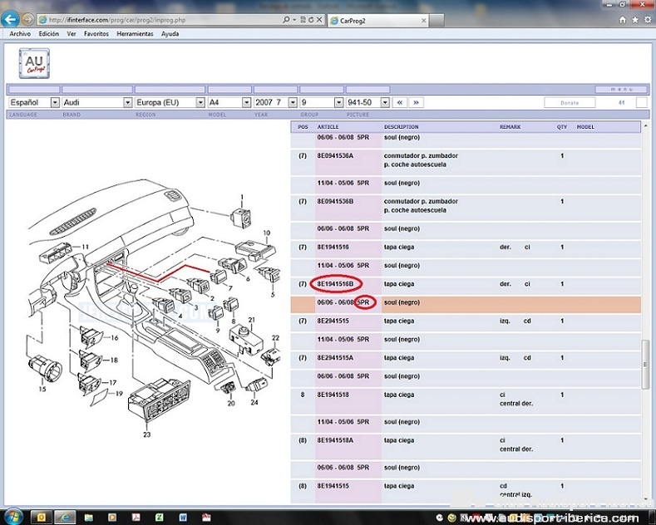Screen dimensions: 656x525
Task: Open the Ver menu
Action: click(72, 34)
